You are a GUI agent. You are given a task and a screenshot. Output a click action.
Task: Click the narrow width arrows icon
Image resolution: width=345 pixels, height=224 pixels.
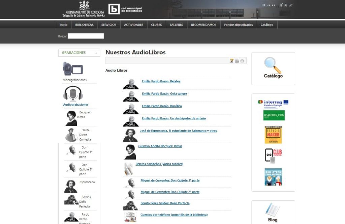pyautogui.click(x=273, y=5)
